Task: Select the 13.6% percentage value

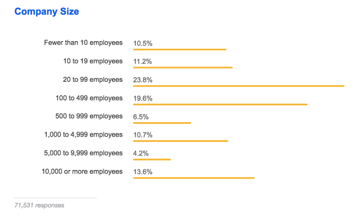Action: coord(143,172)
